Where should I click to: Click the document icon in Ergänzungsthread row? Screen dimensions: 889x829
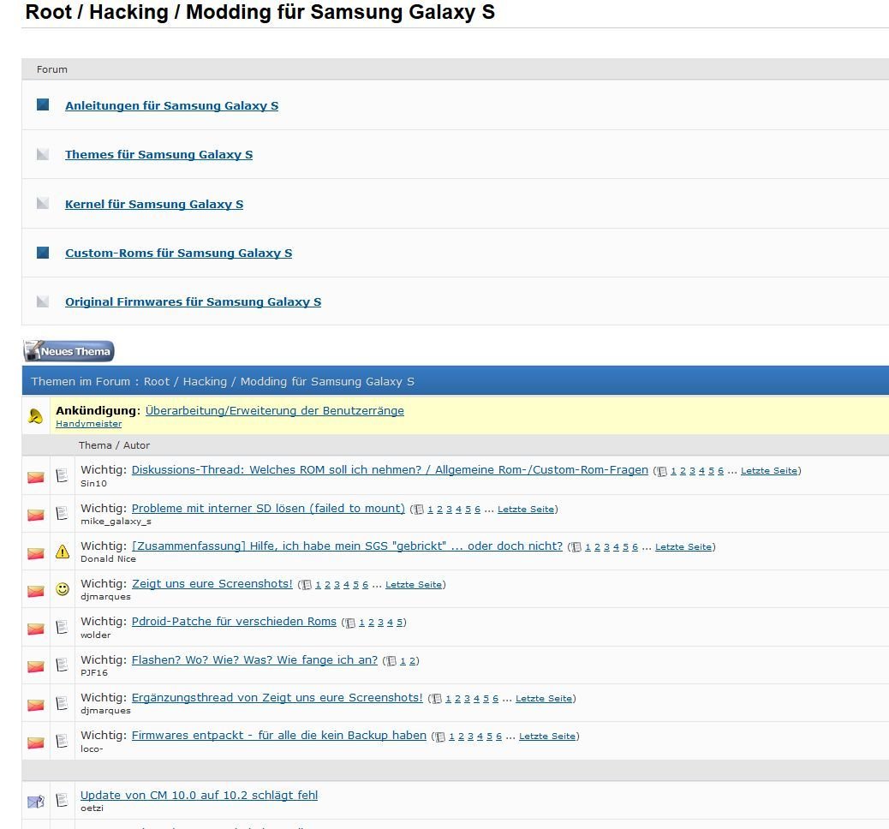click(63, 703)
